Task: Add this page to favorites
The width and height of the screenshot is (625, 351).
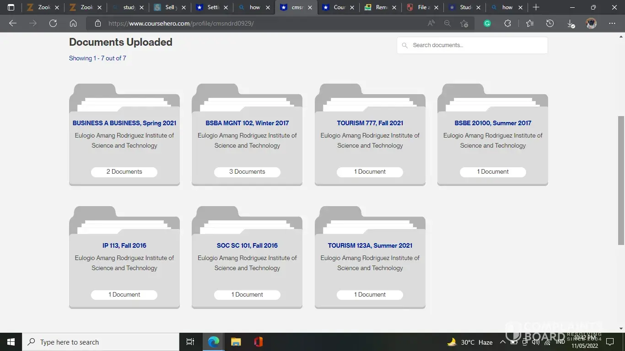Action: pos(464,23)
